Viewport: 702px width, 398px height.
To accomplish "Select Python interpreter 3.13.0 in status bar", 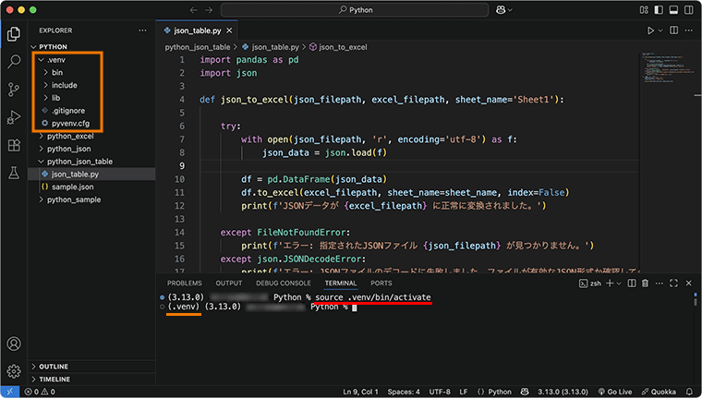I will tap(563, 392).
